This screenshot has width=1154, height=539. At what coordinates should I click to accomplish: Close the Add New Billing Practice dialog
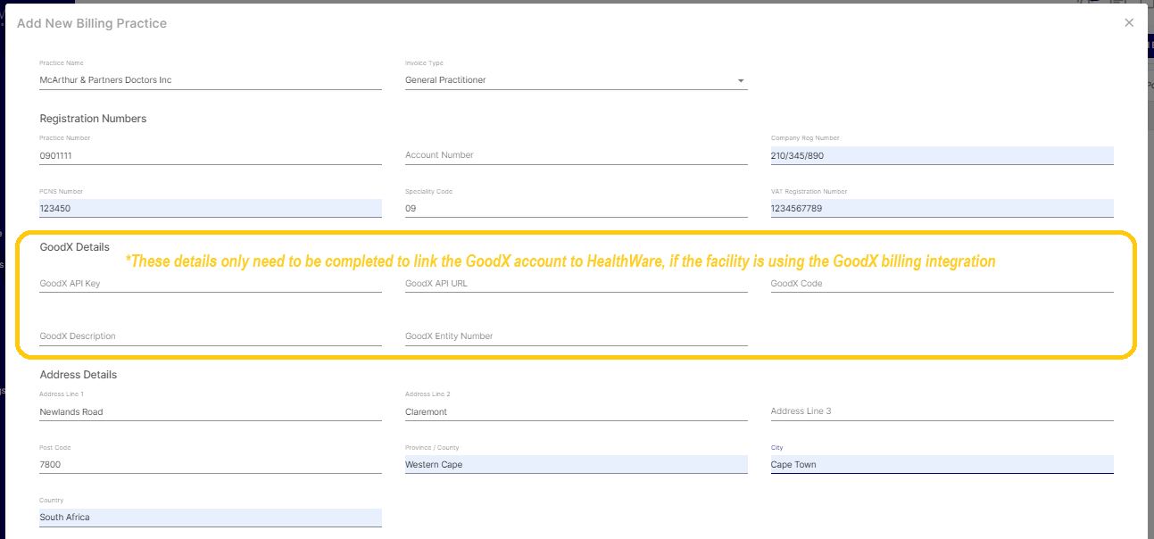(x=1129, y=23)
